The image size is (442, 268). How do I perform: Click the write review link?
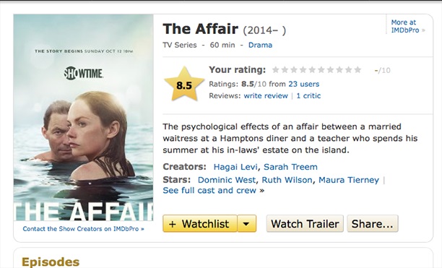coord(266,96)
